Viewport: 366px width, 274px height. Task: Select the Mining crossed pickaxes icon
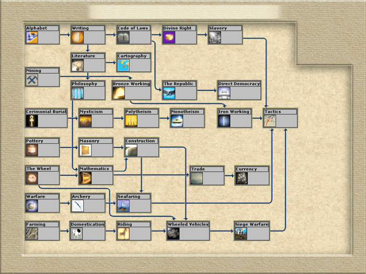(x=32, y=80)
